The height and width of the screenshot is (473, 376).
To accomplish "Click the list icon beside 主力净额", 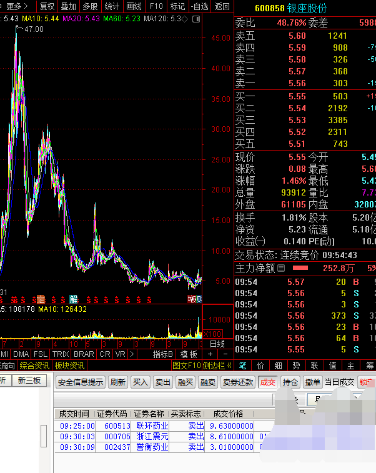I will 281,268.
